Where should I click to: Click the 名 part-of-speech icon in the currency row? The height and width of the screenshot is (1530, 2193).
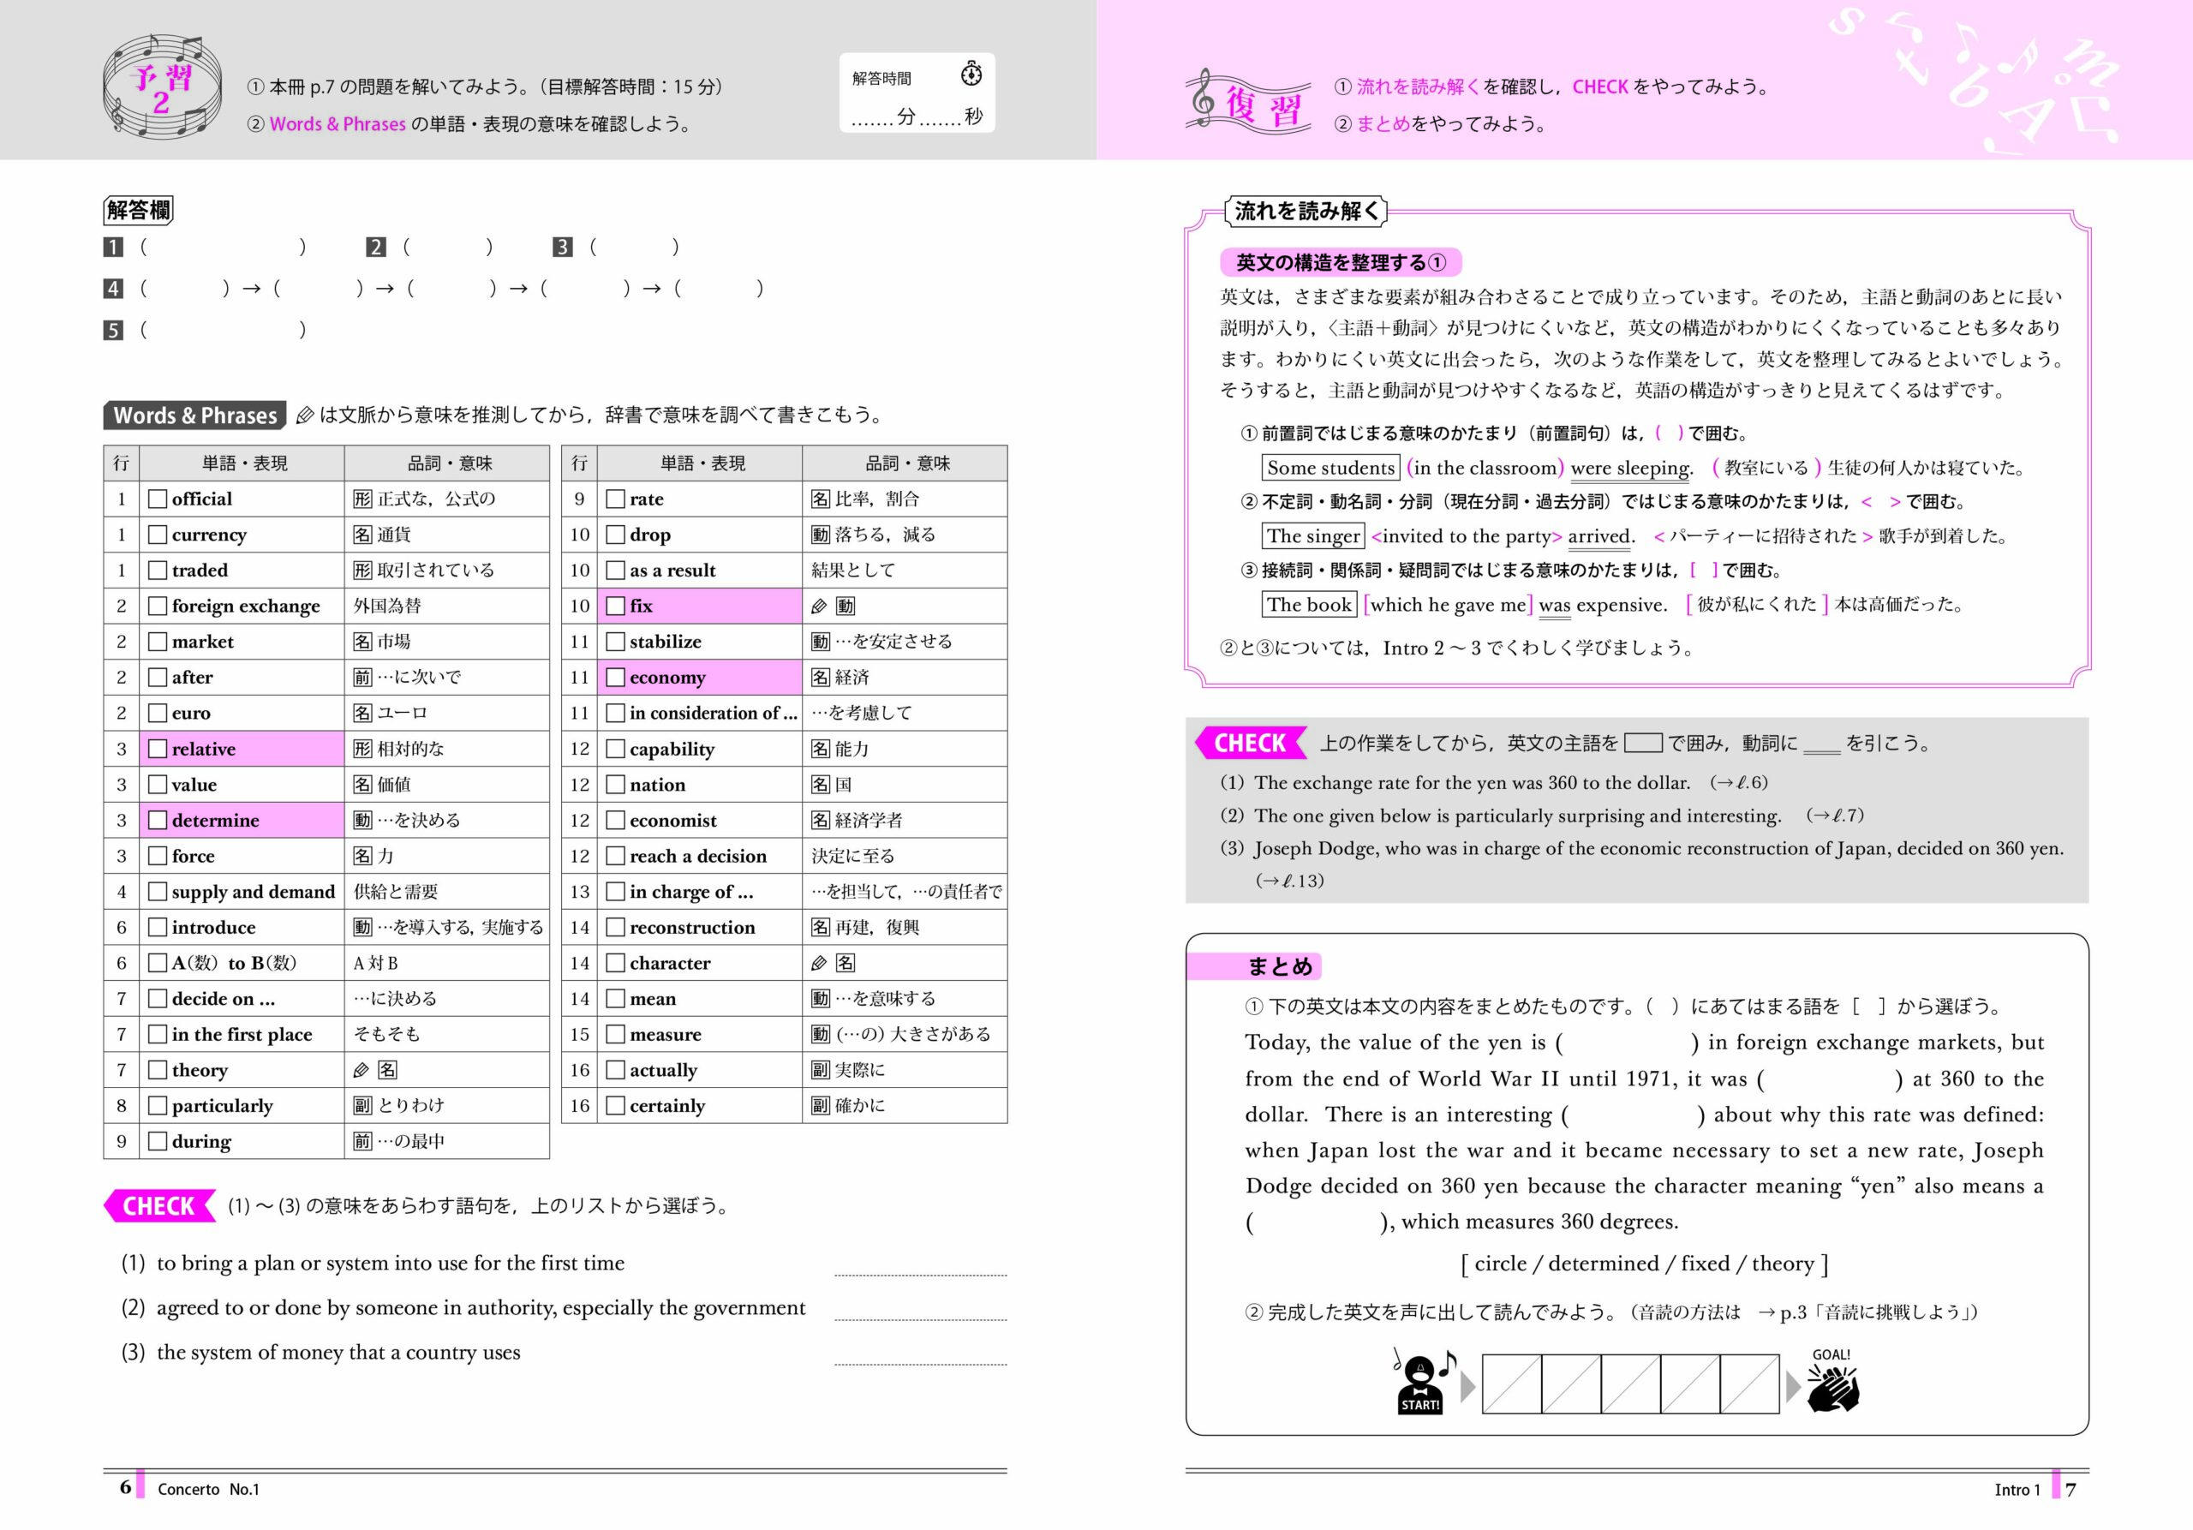coord(362,535)
